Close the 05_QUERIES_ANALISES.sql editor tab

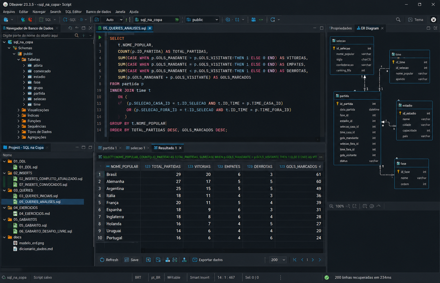150,28
